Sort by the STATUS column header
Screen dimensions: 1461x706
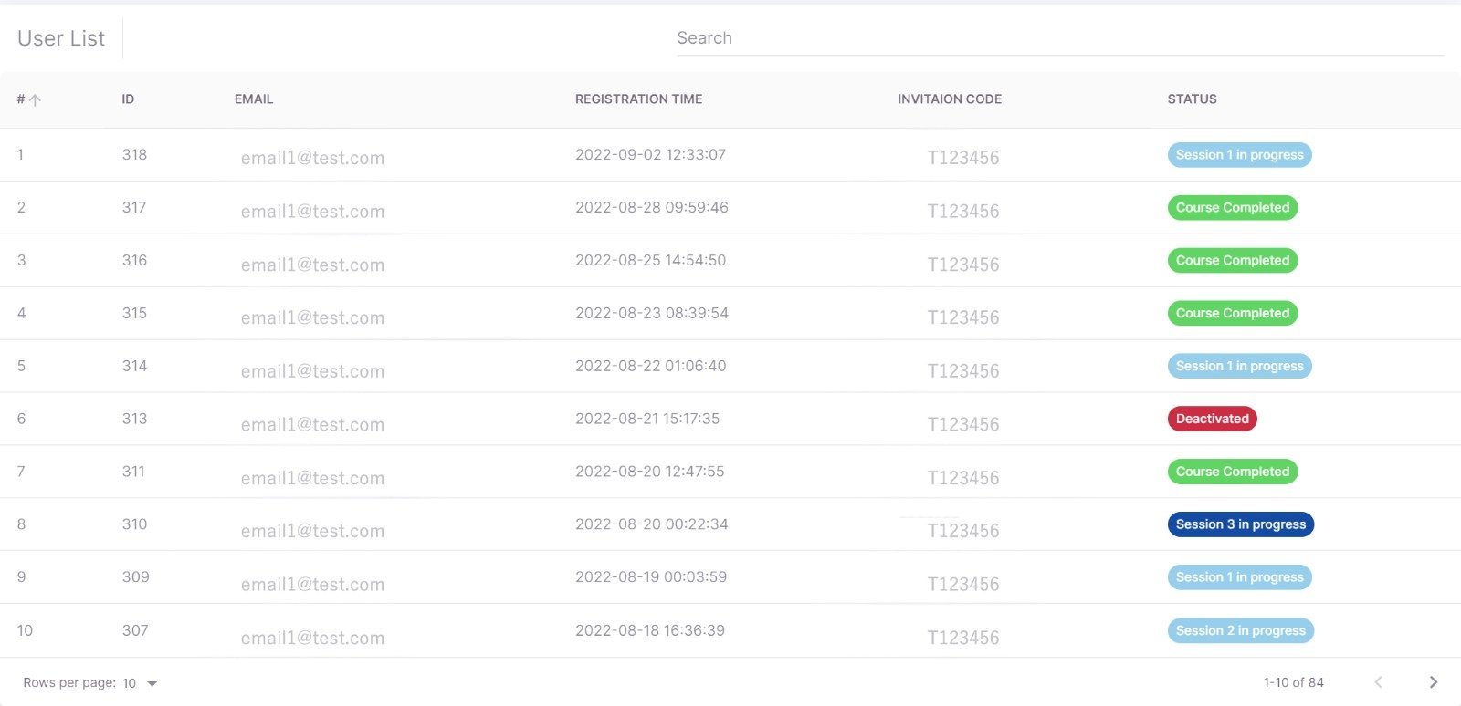click(x=1192, y=99)
